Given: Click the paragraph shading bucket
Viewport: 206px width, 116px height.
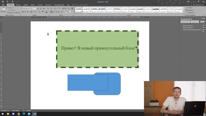Looking at the screenshot, I should pyautogui.click(x=67, y=12).
